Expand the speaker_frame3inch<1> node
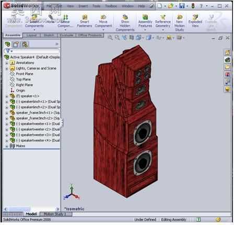This screenshot has height=225, width=235. click(7, 113)
